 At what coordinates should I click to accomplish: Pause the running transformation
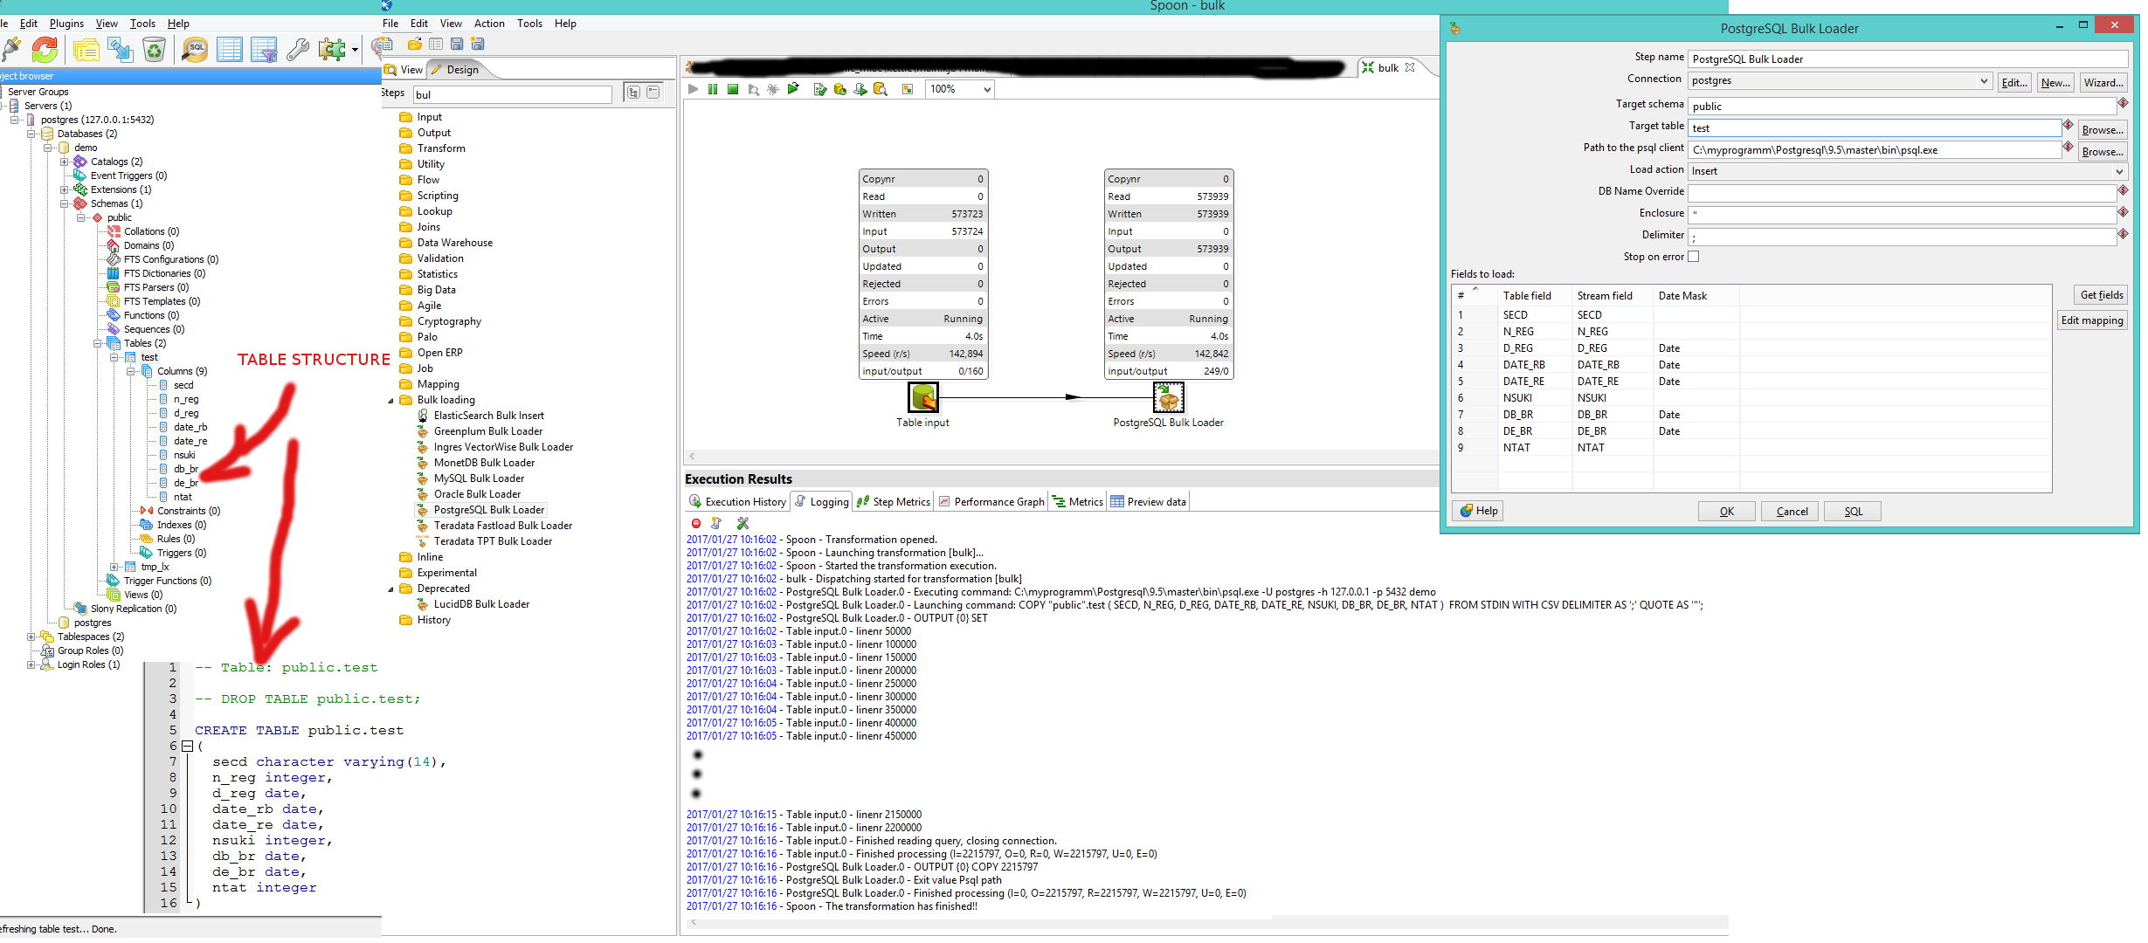pyautogui.click(x=713, y=89)
